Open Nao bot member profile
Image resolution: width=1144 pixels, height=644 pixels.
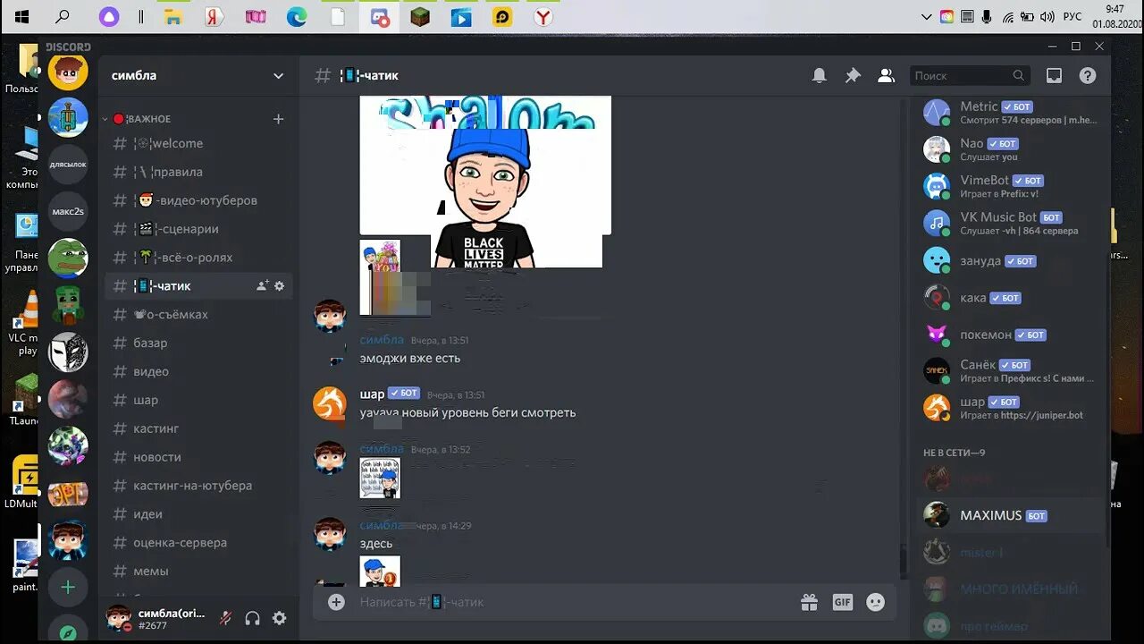[1010, 149]
